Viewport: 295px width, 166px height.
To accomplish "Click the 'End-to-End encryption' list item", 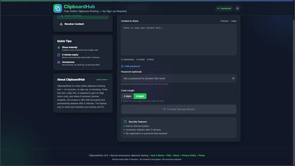I will pyautogui.click(x=137, y=126).
